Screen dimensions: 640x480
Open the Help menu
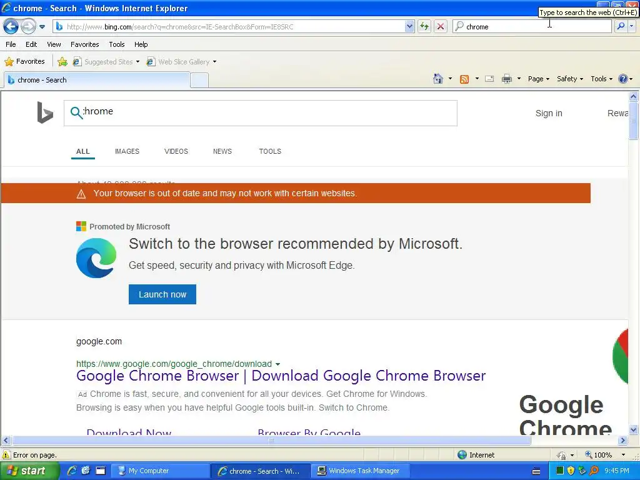coord(141,44)
